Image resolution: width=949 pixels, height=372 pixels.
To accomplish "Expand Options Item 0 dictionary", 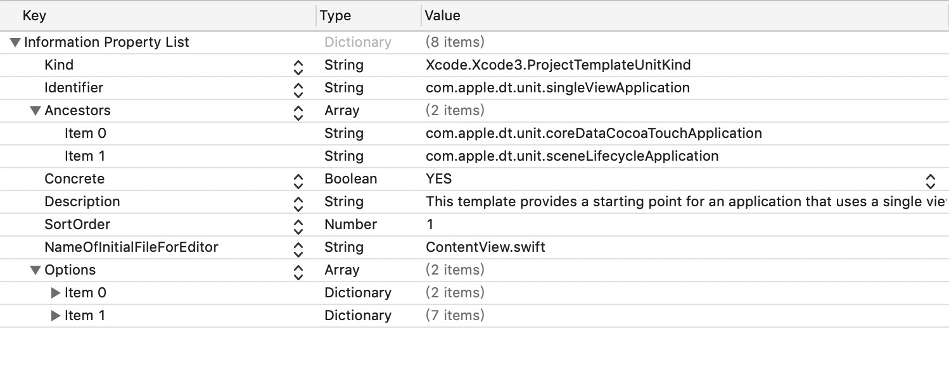I will click(56, 293).
